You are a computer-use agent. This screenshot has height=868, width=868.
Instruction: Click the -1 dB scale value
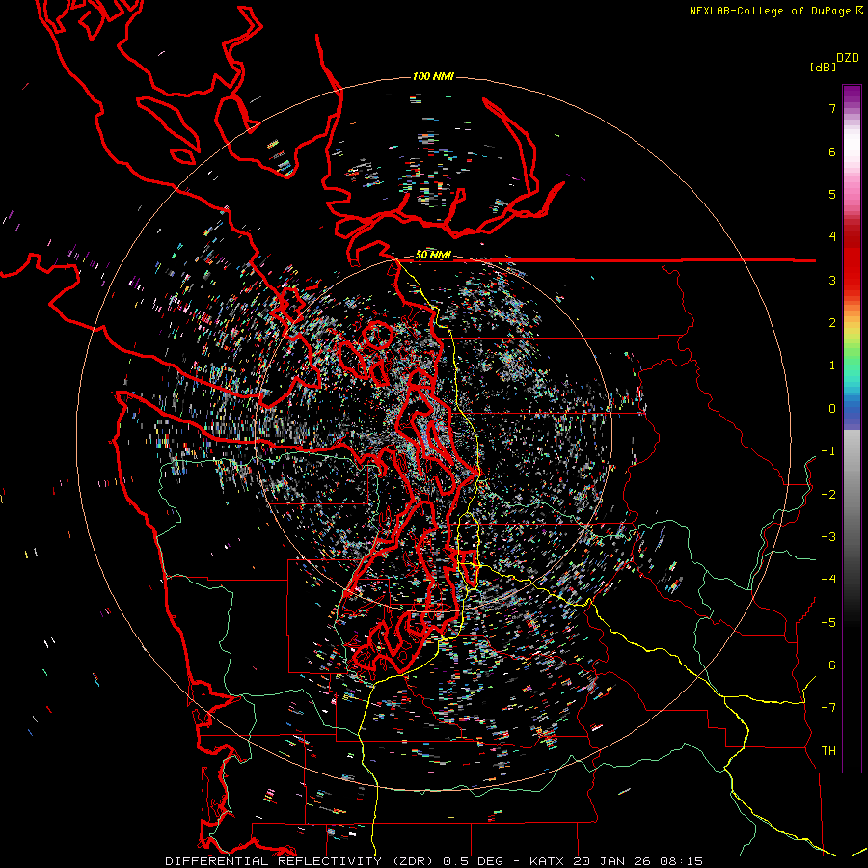(x=828, y=451)
